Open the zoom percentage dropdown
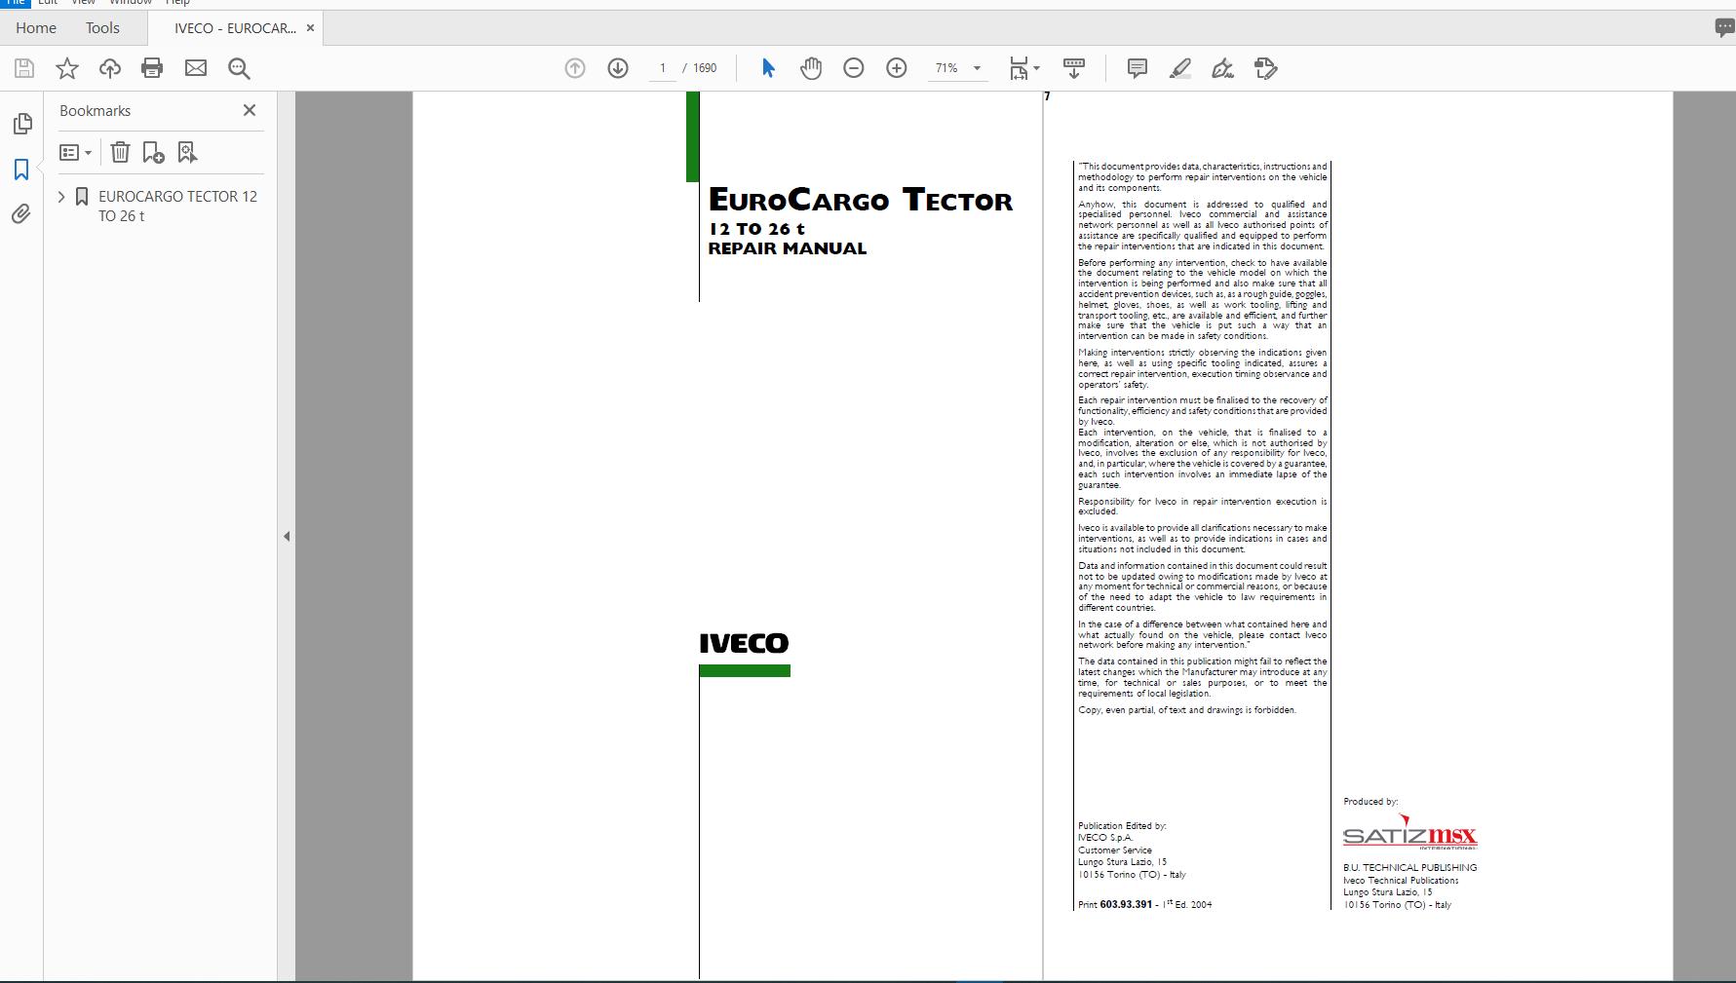Image resolution: width=1736 pixels, height=983 pixels. 978,68
